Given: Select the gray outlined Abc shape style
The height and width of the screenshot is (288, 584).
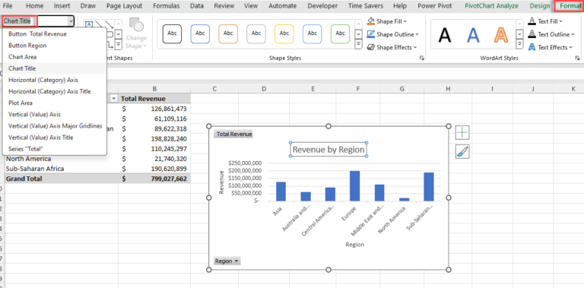Looking at the screenshot, I should (256, 33).
